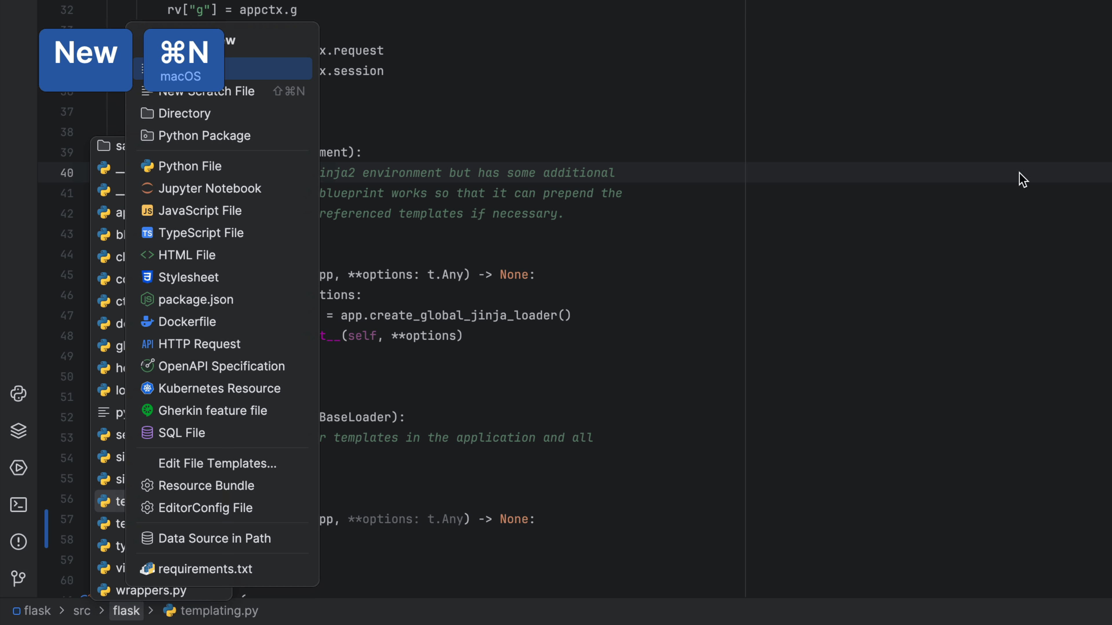Open the Terminal tool window
Viewport: 1112px width, 625px height.
click(18, 505)
